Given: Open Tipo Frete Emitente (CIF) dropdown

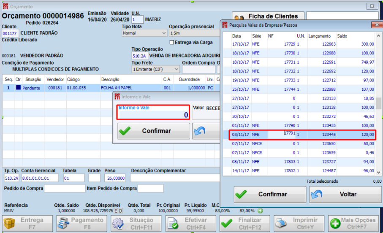Looking at the screenshot, I should coord(155,69).
